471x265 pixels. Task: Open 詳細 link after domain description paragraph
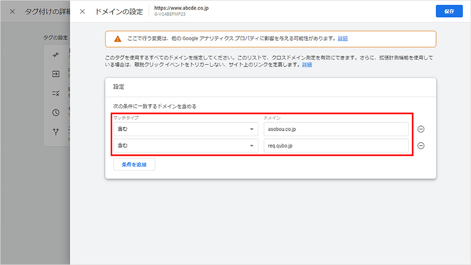(x=307, y=65)
